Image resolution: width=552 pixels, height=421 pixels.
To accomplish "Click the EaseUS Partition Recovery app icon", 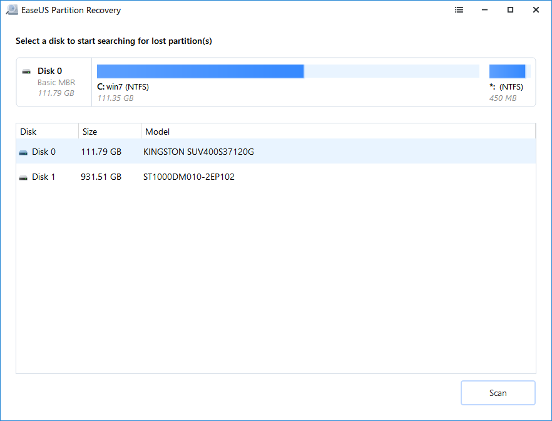I will tap(11, 10).
